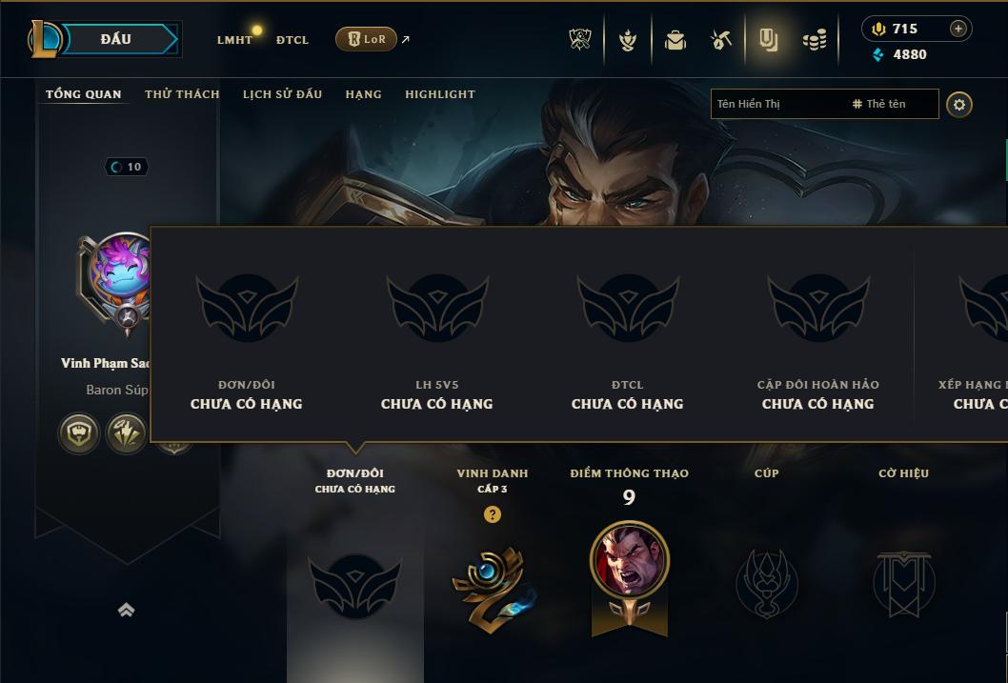The height and width of the screenshot is (683, 1008).
Task: Launch LoR from the top navigation
Action: click(366, 39)
